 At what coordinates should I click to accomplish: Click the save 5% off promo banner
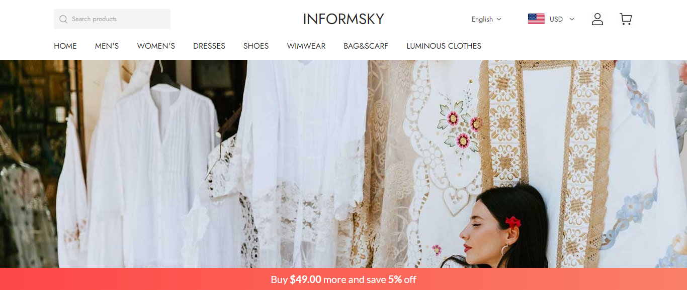[x=343, y=279]
